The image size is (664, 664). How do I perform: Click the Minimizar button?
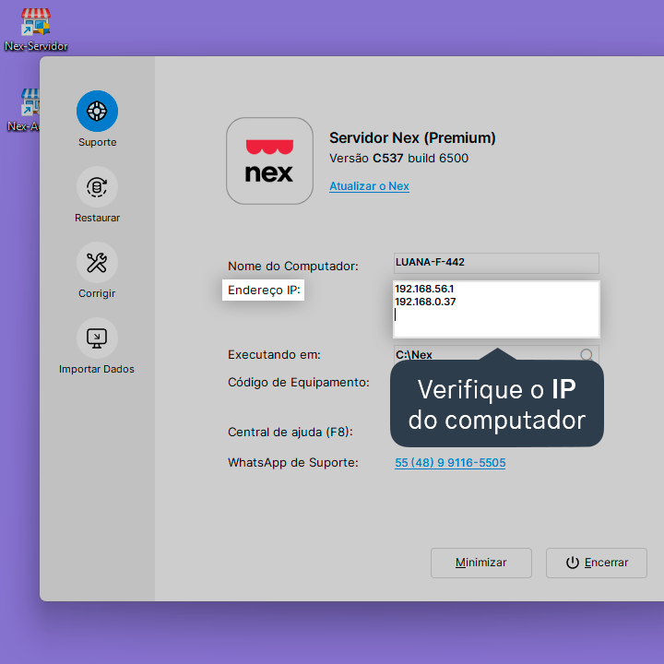tap(481, 563)
